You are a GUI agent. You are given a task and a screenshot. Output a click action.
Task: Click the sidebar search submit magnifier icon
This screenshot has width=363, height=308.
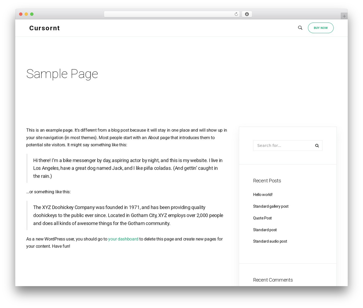(x=317, y=145)
